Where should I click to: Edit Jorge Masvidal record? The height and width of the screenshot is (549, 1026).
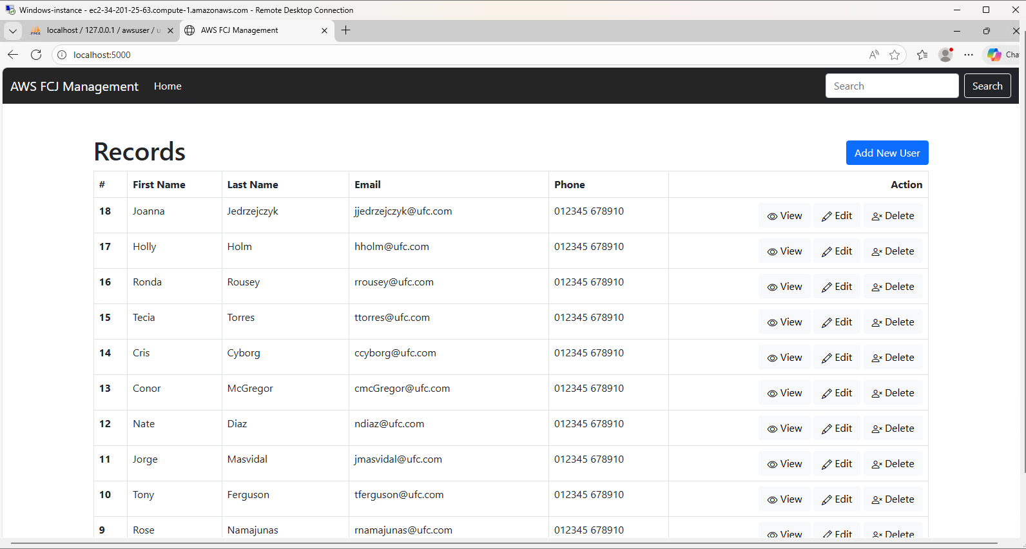pos(837,464)
